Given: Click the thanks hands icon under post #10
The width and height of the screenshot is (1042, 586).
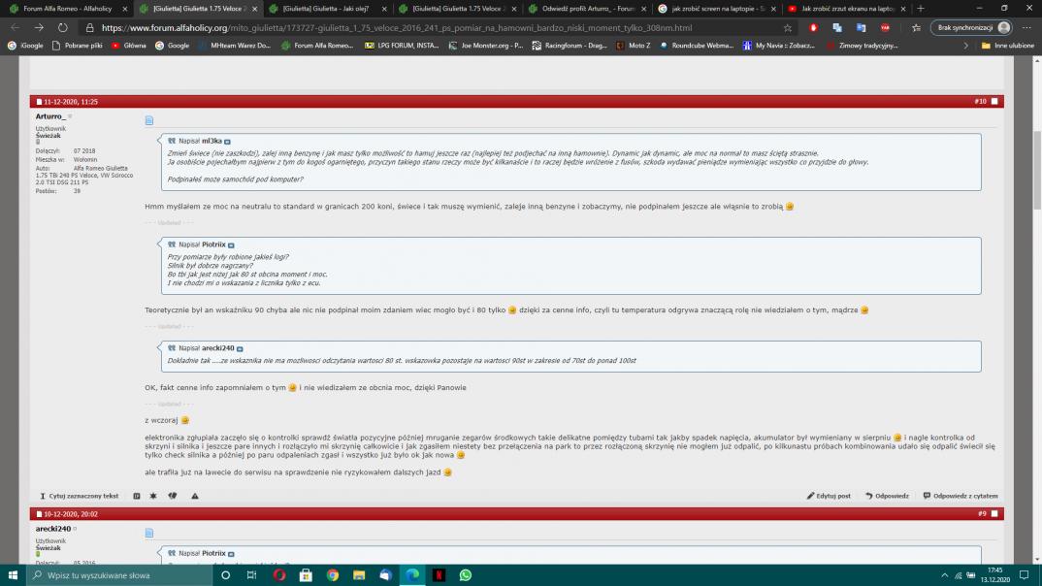Looking at the screenshot, I should point(173,496).
